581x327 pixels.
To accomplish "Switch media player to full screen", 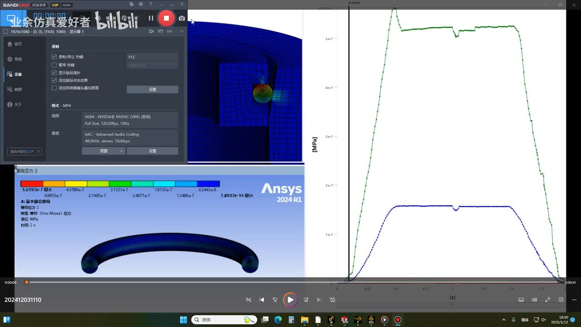I will click(548, 300).
